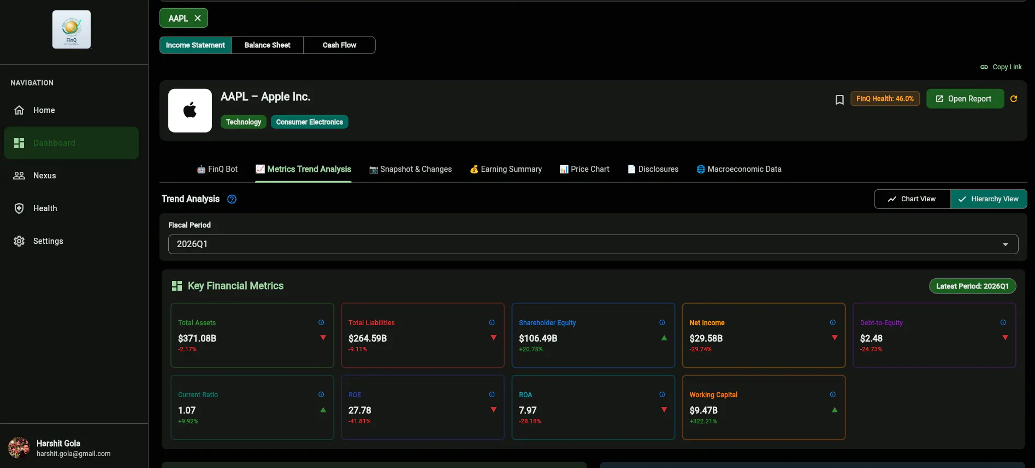Open info icon on Total Assets card
Image resolution: width=1035 pixels, height=468 pixels.
[x=321, y=322]
